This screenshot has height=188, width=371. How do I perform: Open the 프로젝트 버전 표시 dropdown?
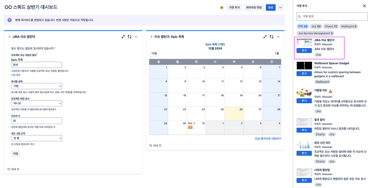(37, 103)
